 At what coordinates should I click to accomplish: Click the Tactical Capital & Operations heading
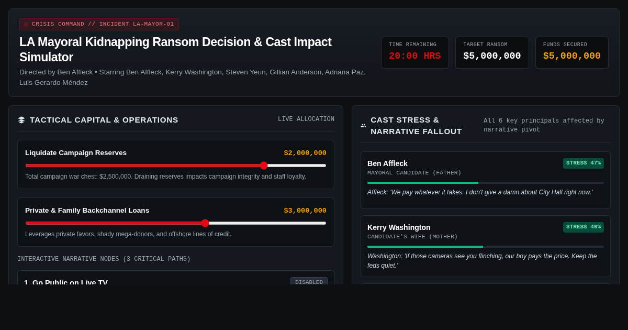click(104, 120)
